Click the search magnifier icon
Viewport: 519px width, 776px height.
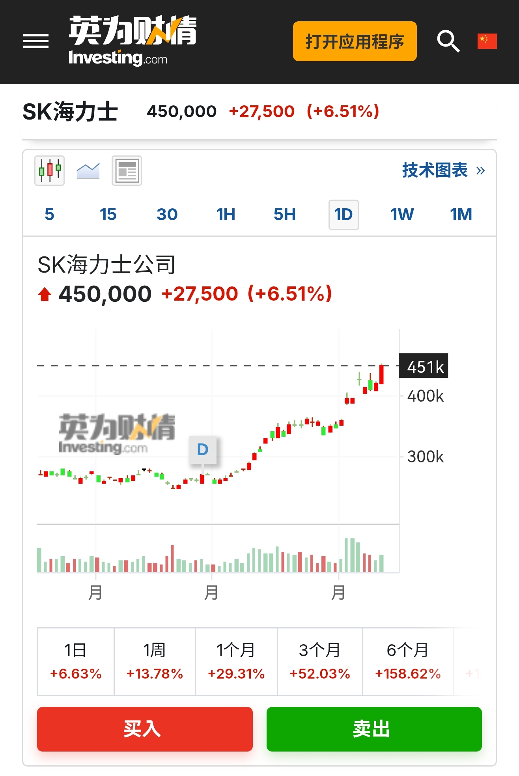(448, 41)
